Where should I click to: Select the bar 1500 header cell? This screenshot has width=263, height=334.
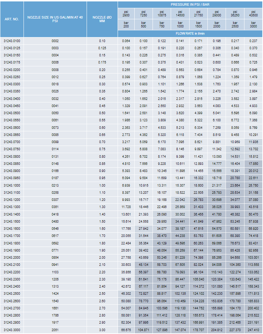[198, 25]
